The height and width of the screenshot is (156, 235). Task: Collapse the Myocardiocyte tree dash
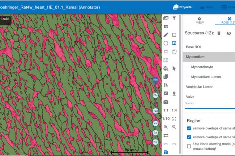187,67
